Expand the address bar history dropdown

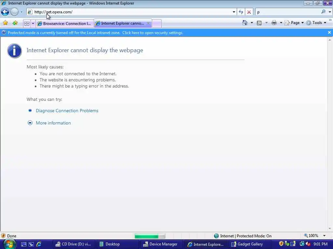pos(234,12)
